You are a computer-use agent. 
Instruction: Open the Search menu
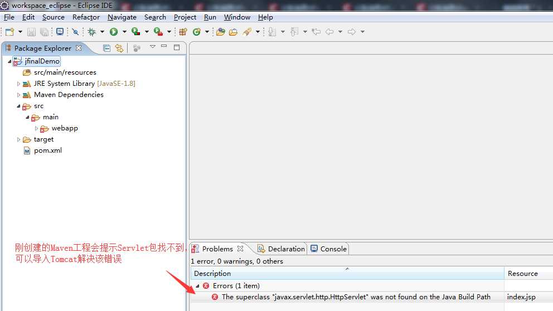pyautogui.click(x=155, y=17)
